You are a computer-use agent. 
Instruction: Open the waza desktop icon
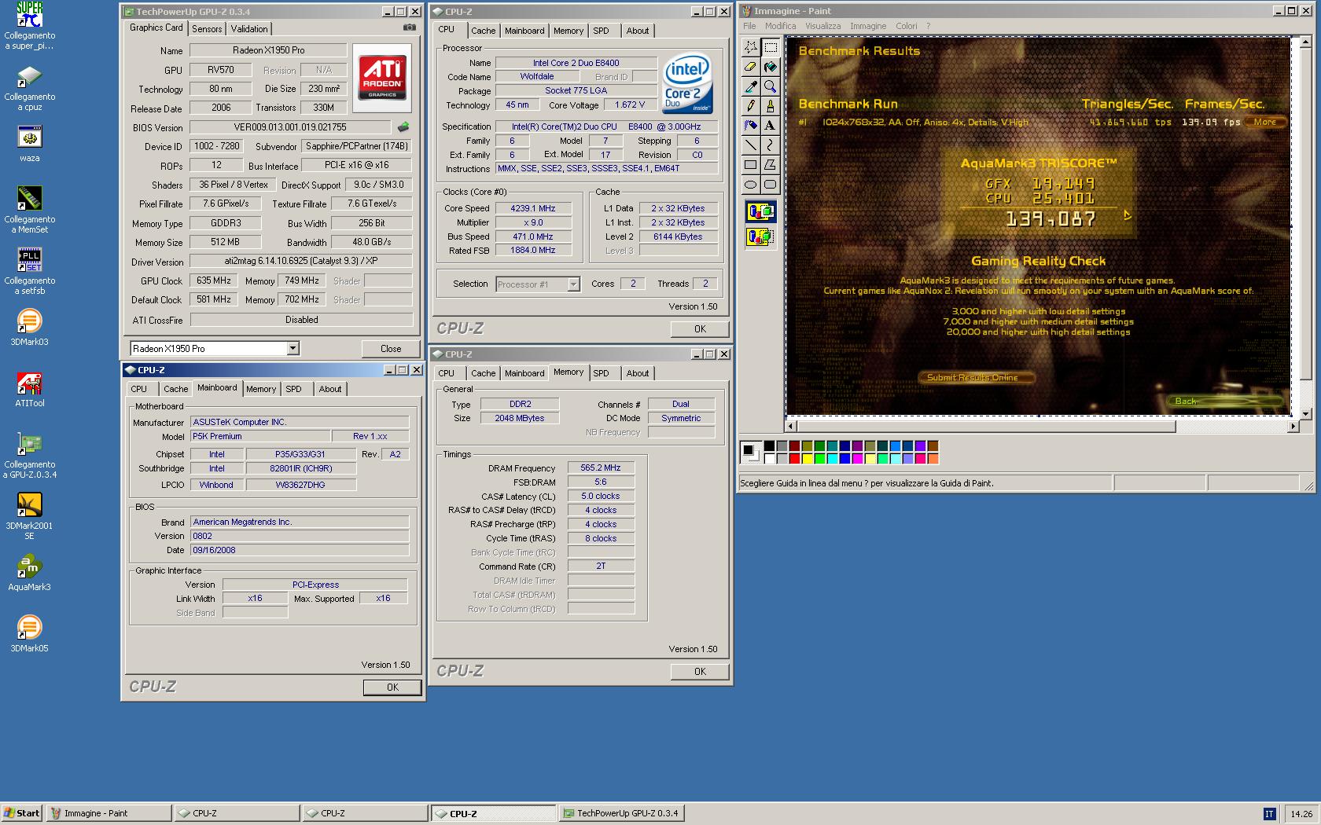point(30,144)
